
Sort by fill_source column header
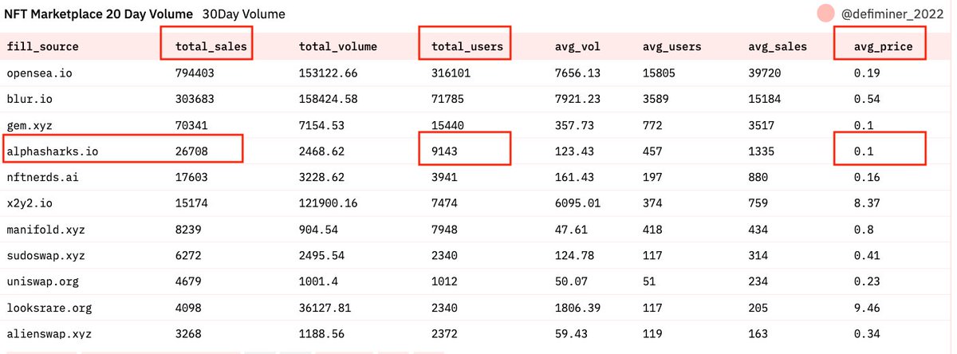click(42, 47)
